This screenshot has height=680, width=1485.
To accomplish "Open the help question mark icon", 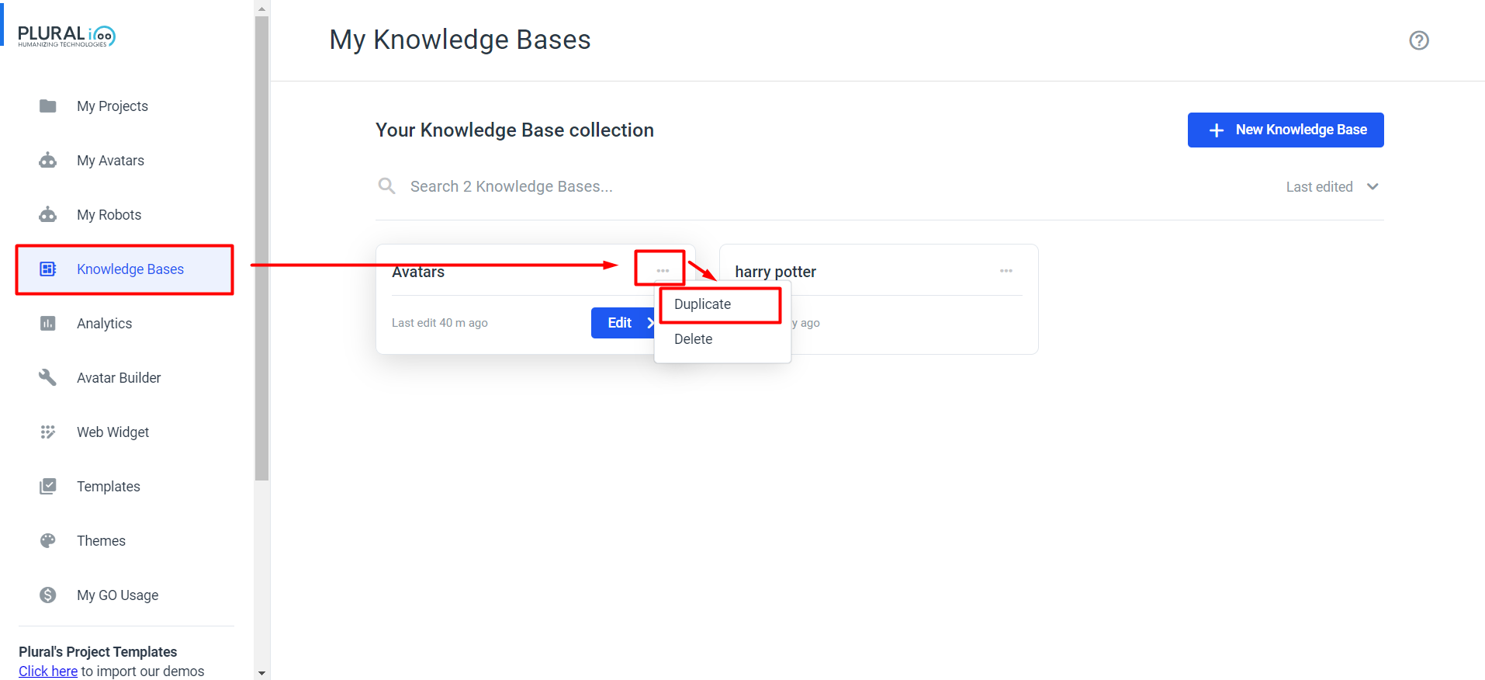I will point(1419,40).
